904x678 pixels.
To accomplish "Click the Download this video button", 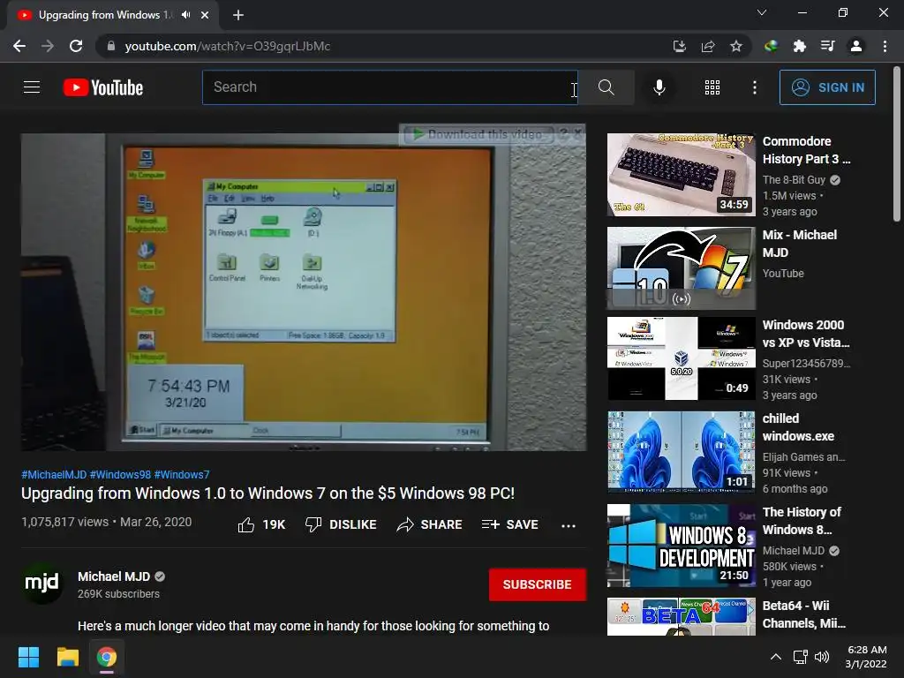I will coord(478,134).
